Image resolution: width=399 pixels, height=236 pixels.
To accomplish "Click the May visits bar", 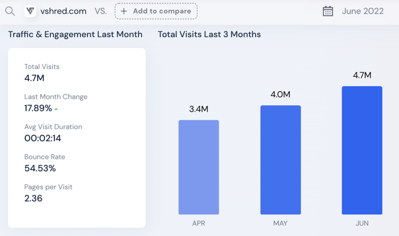I will coord(281,160).
